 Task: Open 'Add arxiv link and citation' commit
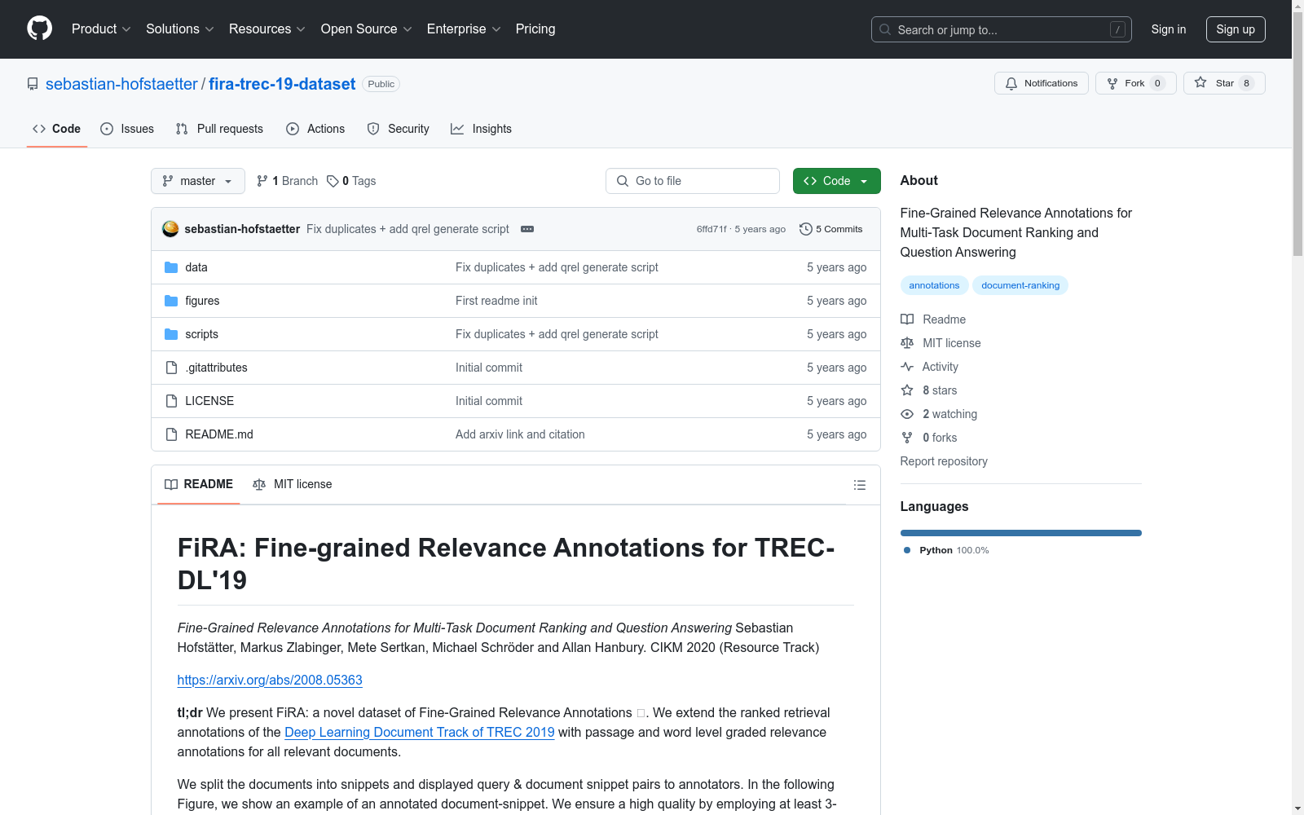click(x=520, y=434)
